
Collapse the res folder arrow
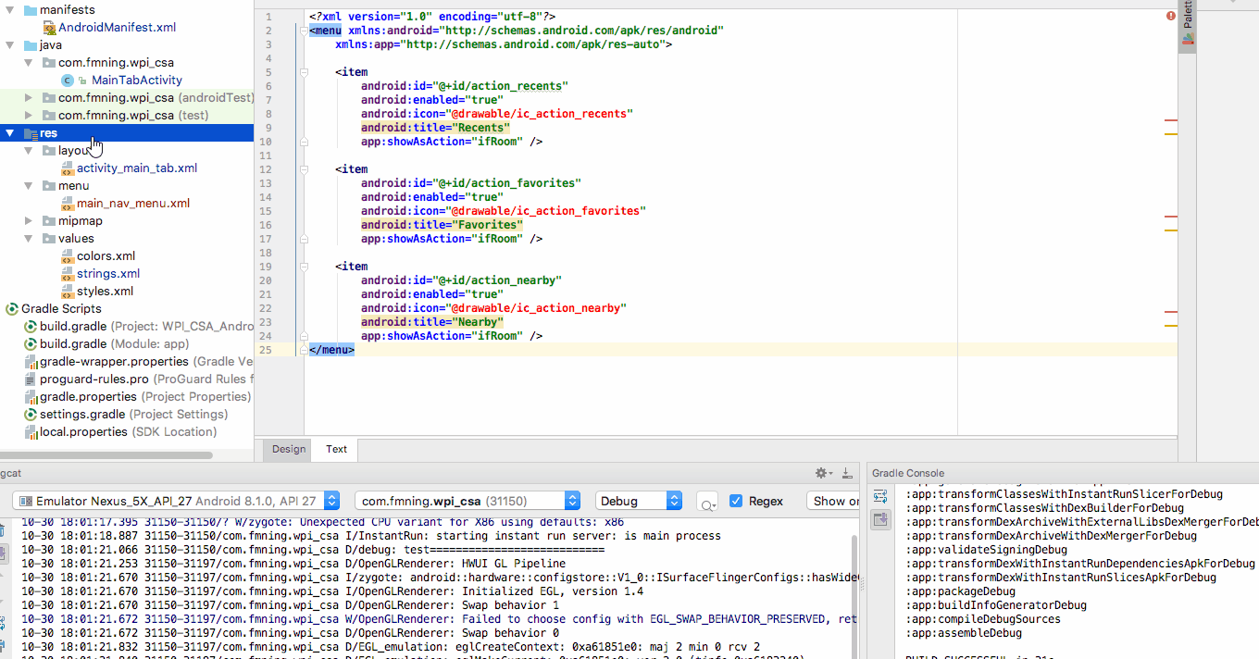[x=10, y=133]
